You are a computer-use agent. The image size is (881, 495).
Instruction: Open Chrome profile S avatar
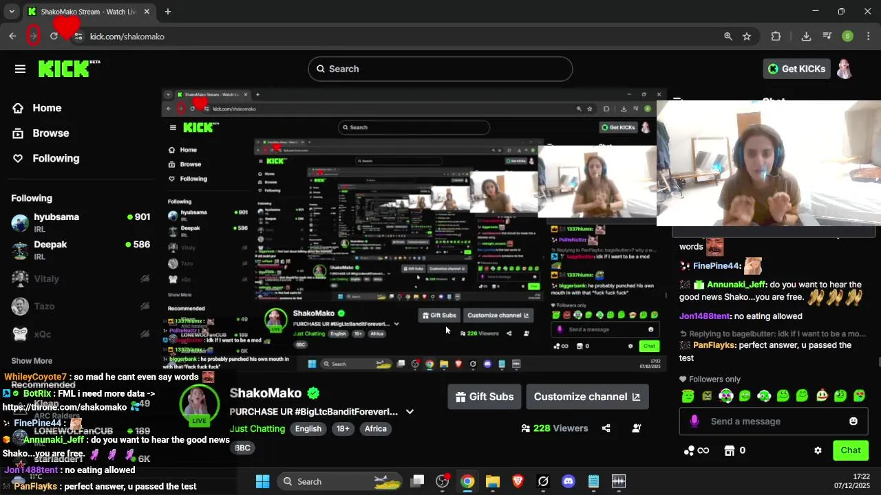[848, 36]
